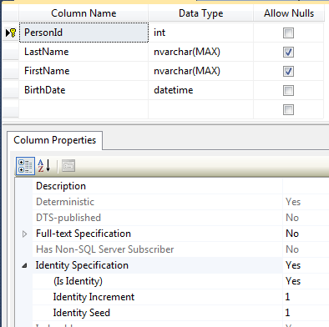Click the Identity Seed value field
Screen dimensions: 329x327
(306, 313)
